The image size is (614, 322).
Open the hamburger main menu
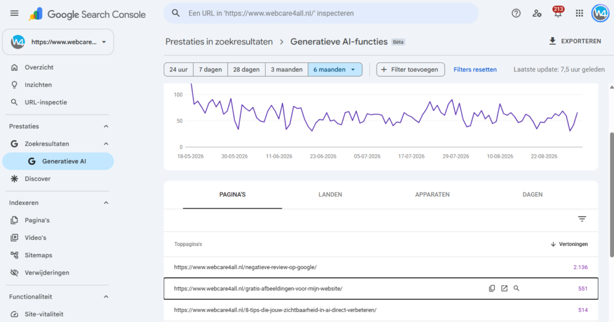click(x=14, y=13)
